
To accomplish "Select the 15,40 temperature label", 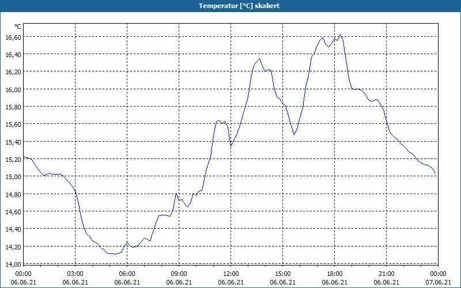I will (13, 142).
